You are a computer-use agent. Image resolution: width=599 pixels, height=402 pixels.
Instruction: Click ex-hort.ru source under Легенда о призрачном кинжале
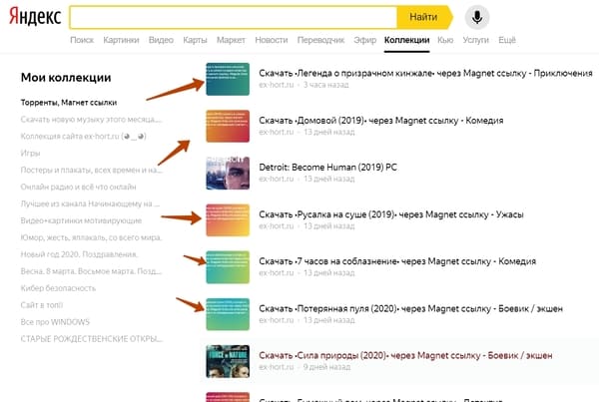click(277, 85)
